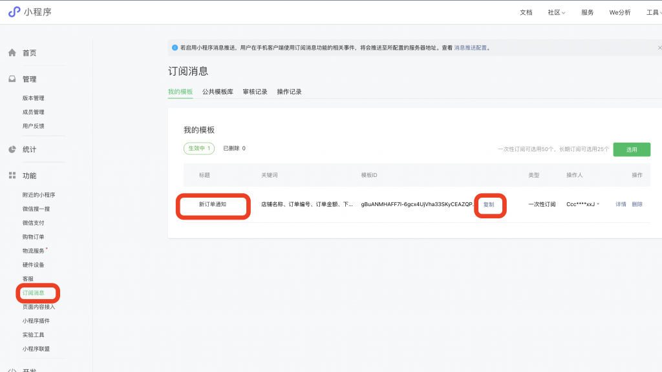Select the 生效中 filter pill
The width and height of the screenshot is (662, 372).
coord(198,149)
